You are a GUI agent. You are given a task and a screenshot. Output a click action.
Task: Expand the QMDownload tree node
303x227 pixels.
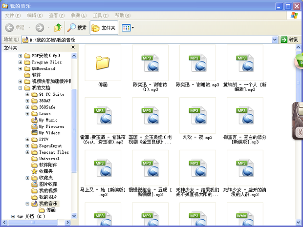click(21, 68)
